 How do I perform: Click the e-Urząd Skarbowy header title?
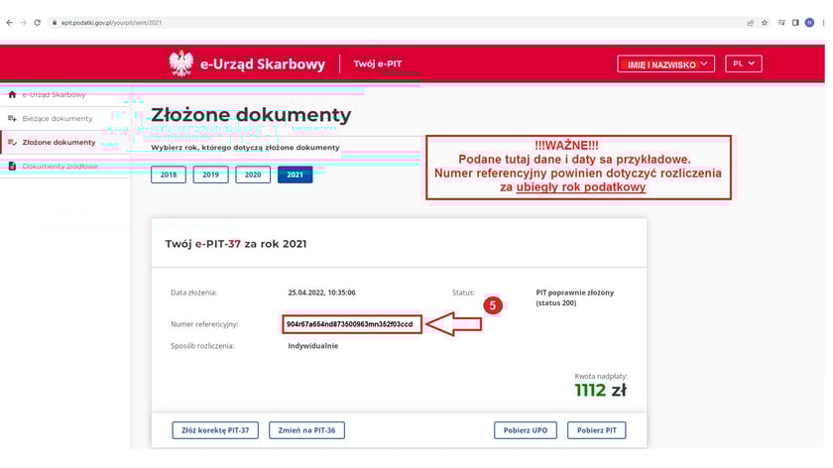click(x=263, y=64)
